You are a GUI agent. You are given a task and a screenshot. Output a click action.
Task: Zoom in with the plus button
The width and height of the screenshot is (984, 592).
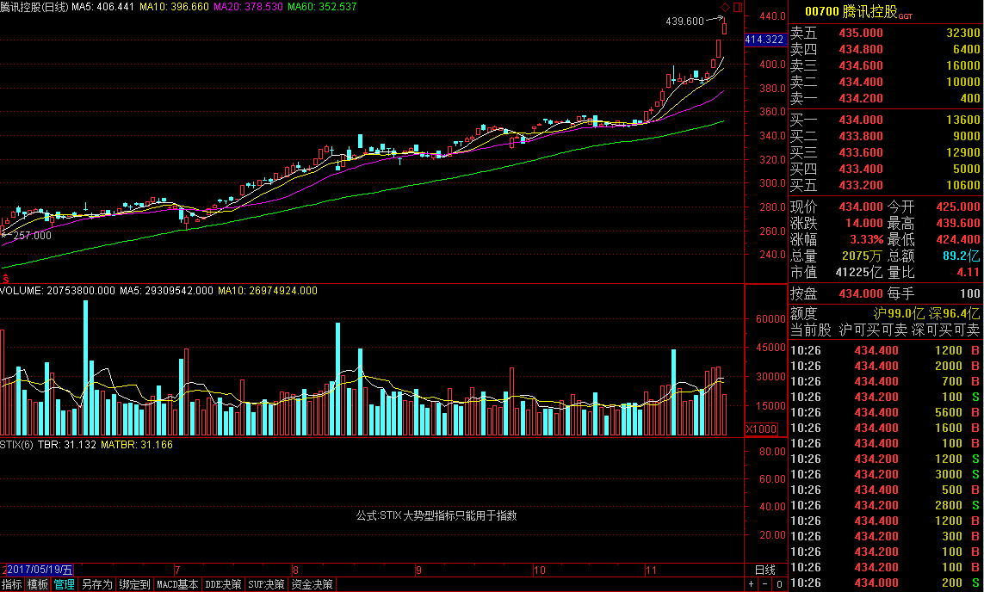[751, 584]
